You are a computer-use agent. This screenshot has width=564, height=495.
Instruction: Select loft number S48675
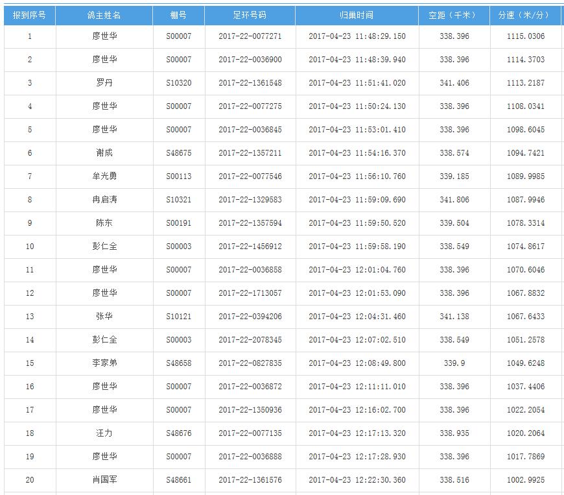point(178,153)
